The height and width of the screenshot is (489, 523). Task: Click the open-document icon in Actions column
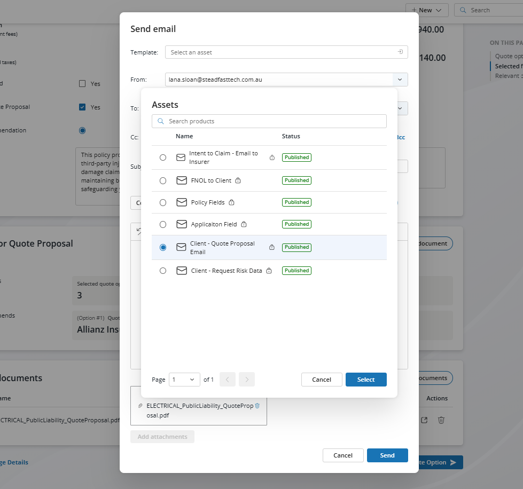click(x=424, y=420)
